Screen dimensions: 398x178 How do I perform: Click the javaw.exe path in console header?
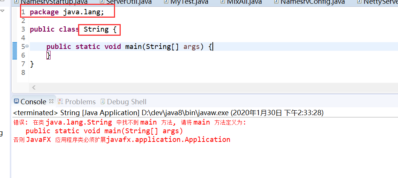[185, 113]
